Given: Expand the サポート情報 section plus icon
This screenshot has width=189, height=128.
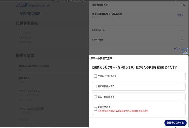Looking at the screenshot, I should click(x=182, y=40).
